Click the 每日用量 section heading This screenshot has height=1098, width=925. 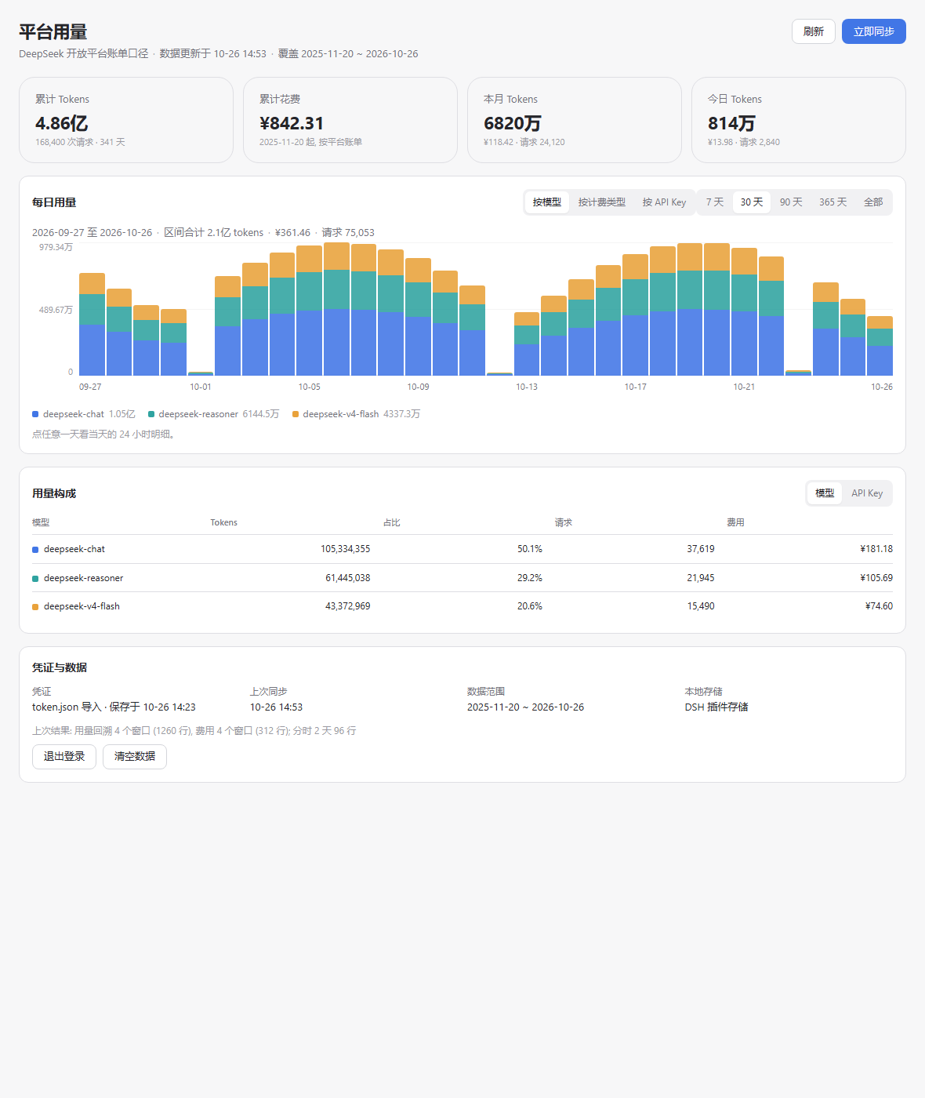(54, 202)
